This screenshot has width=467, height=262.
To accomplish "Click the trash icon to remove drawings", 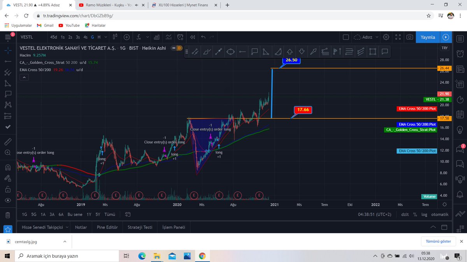I will (x=7, y=215).
